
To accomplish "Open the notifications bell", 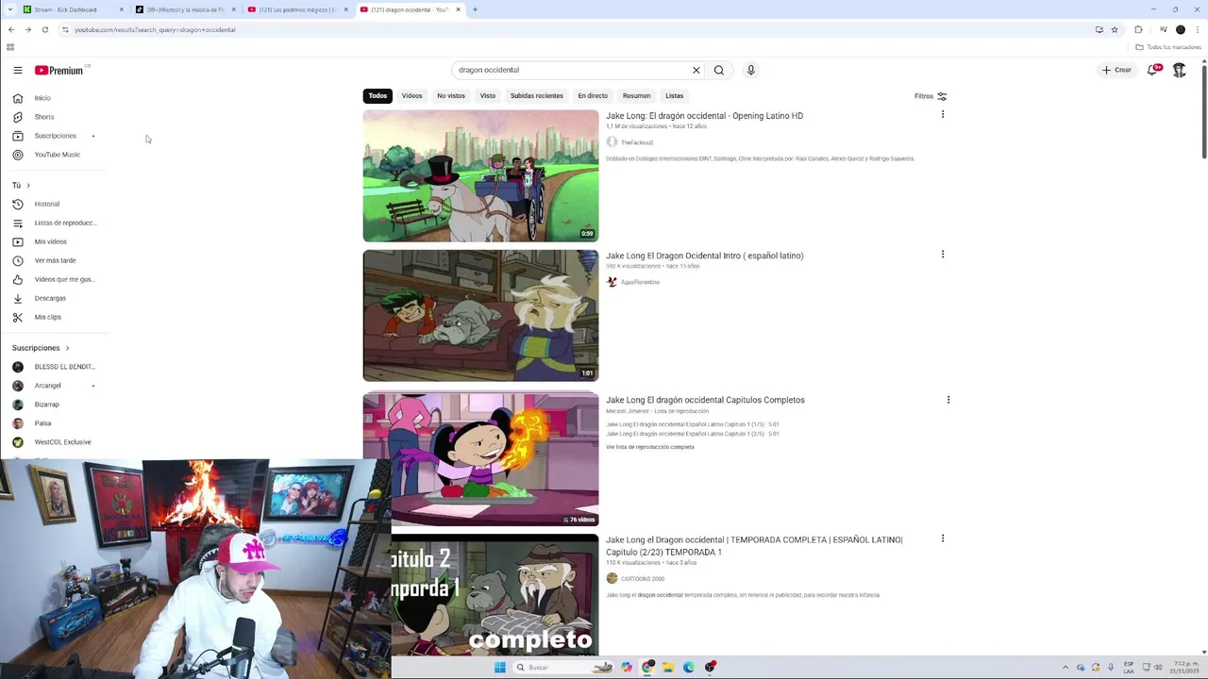I will (x=1153, y=70).
